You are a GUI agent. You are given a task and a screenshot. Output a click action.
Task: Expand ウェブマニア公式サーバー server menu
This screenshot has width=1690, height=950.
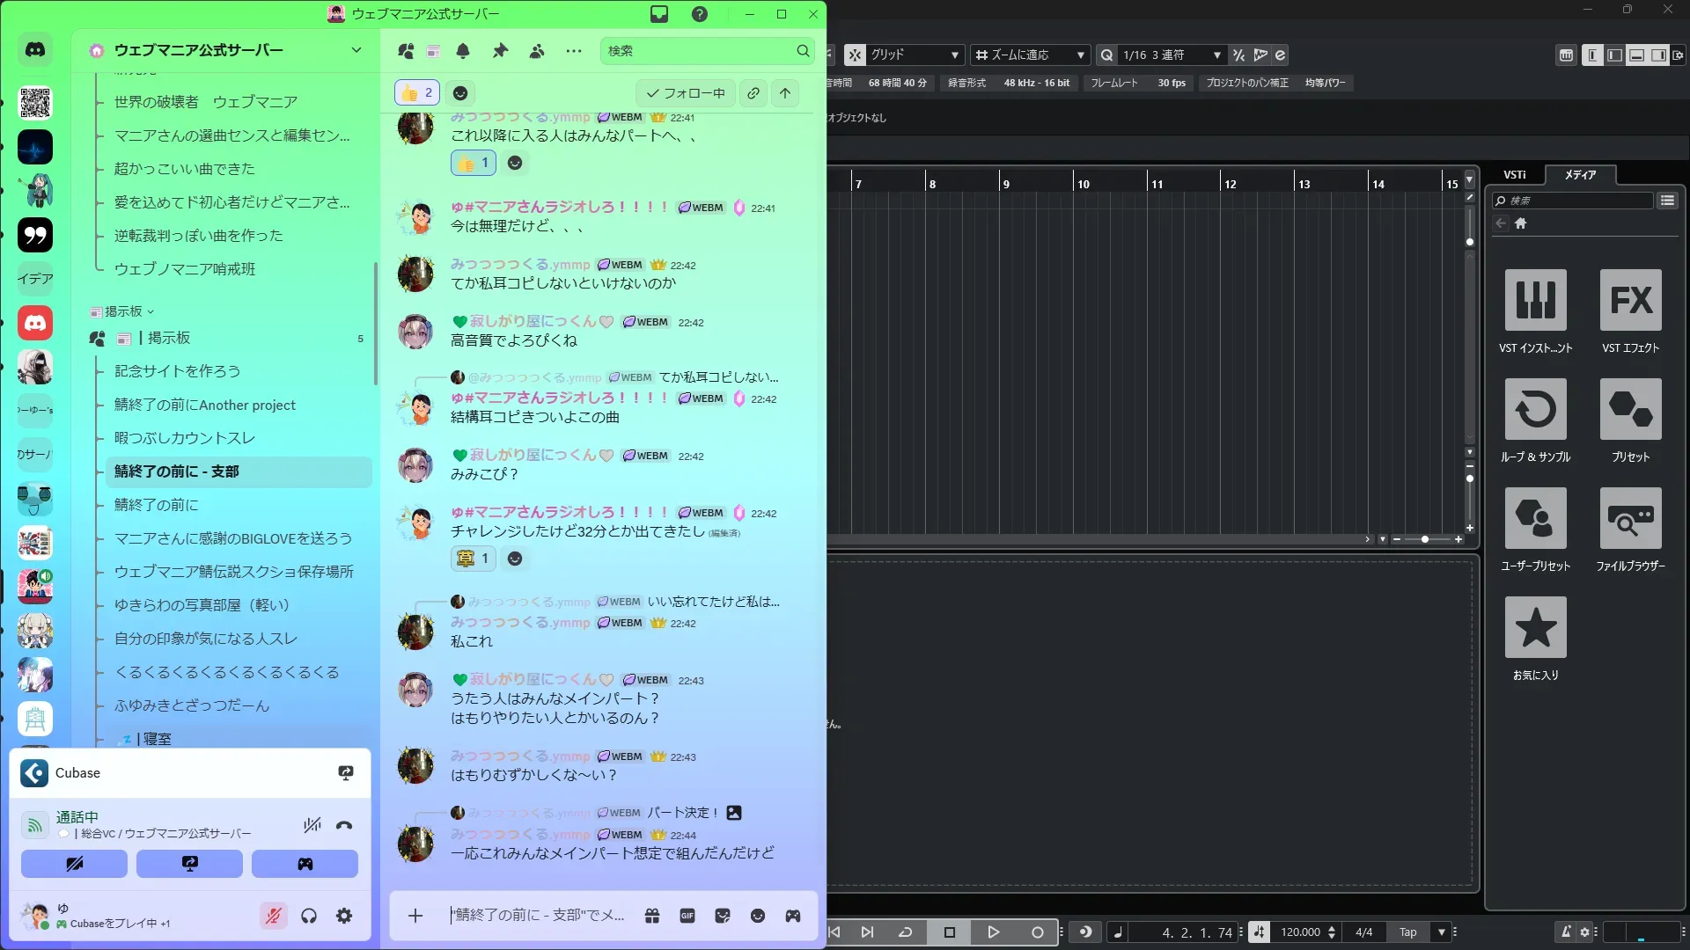[356, 50]
